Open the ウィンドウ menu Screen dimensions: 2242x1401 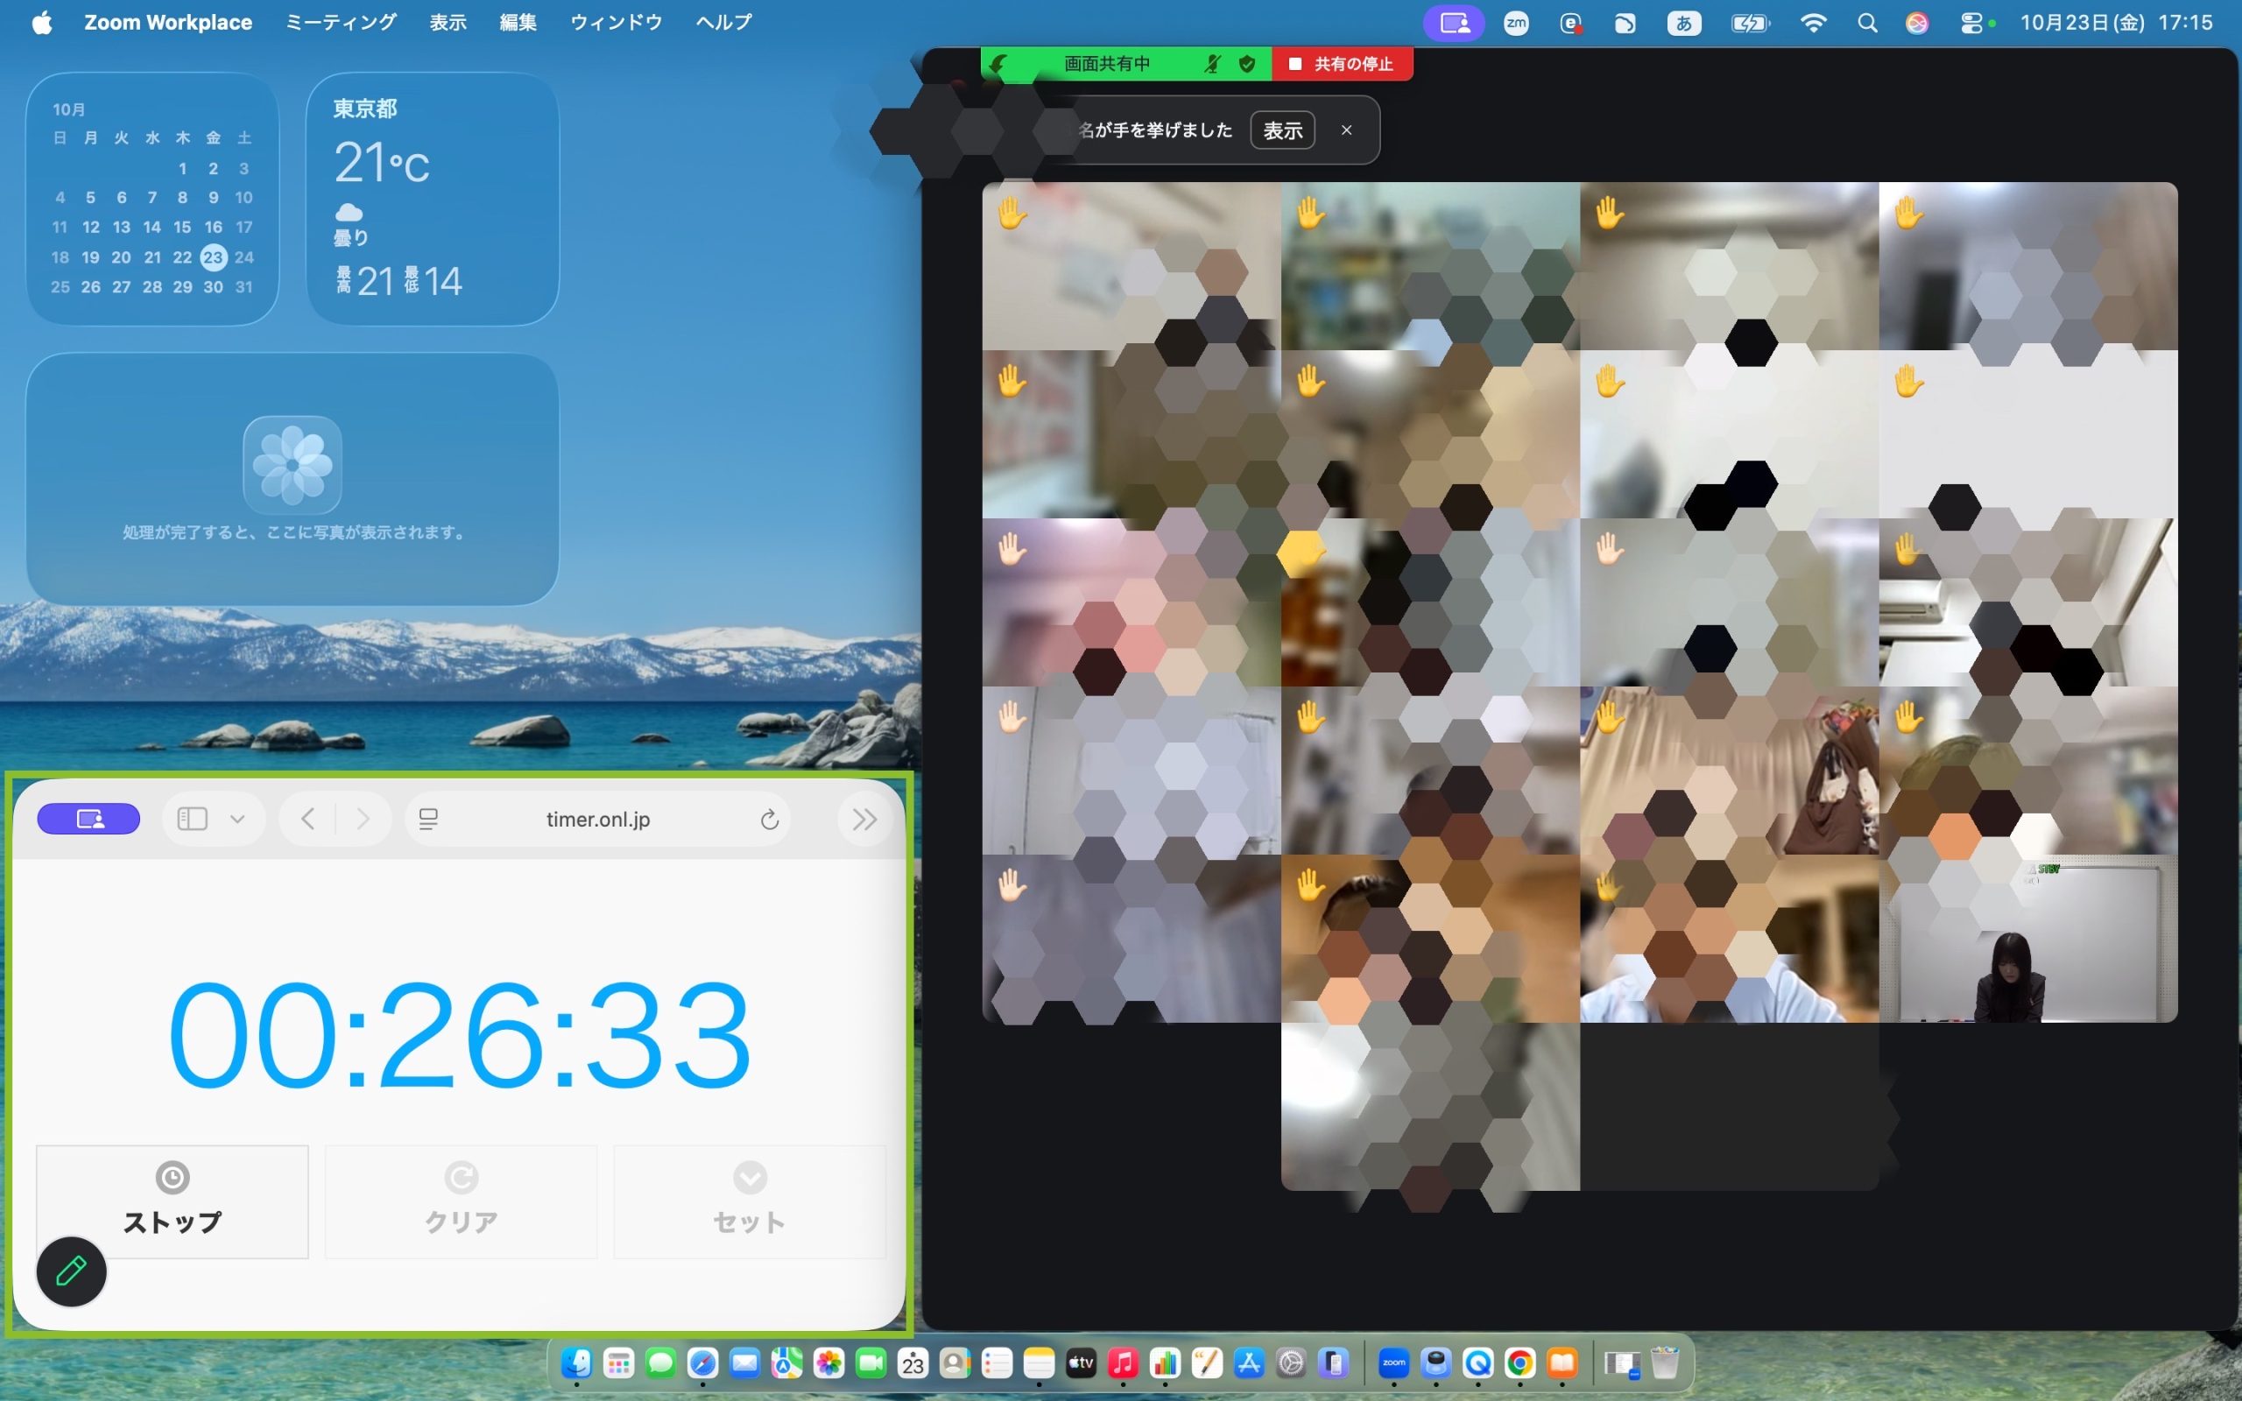point(616,22)
